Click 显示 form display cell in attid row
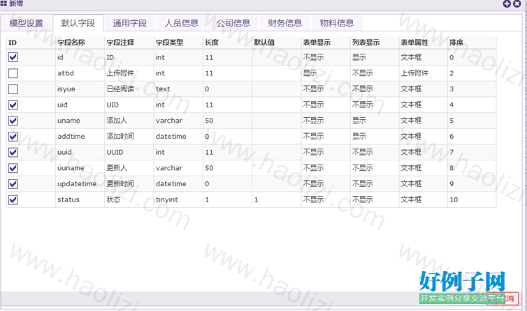 tap(325, 73)
